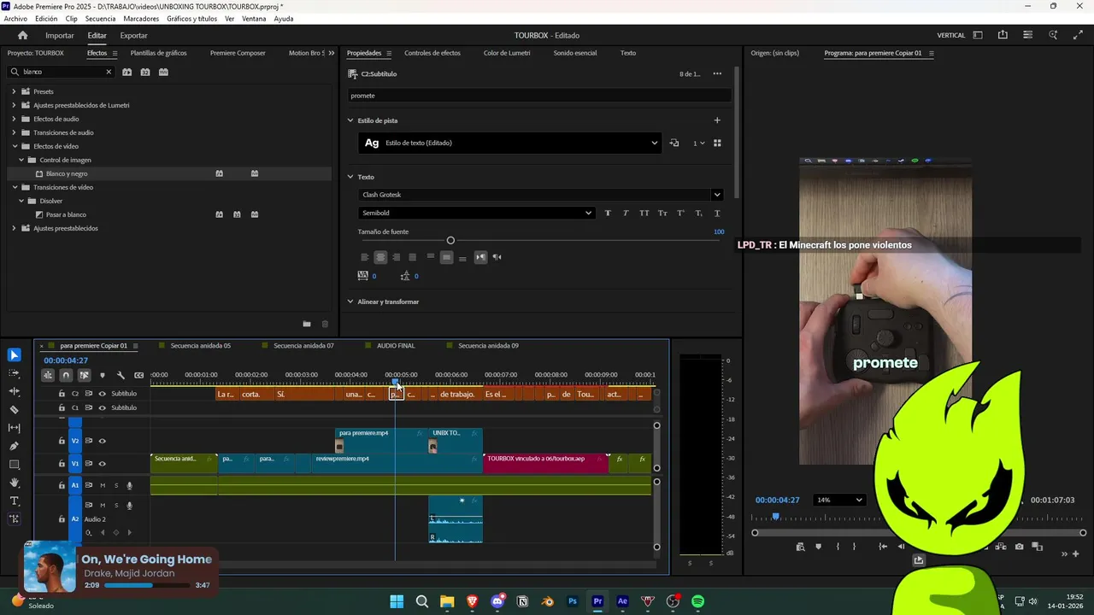The image size is (1094, 615).
Task: Click Go to In point button
Action: click(x=883, y=547)
